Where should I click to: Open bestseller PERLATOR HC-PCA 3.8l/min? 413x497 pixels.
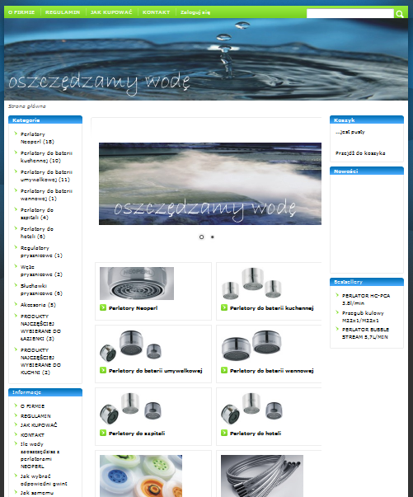366,299
